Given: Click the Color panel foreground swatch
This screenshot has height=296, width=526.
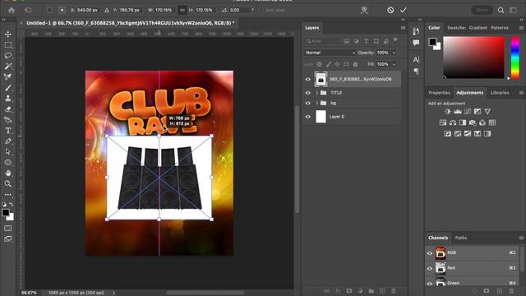Looking at the screenshot, I should coord(432,42).
